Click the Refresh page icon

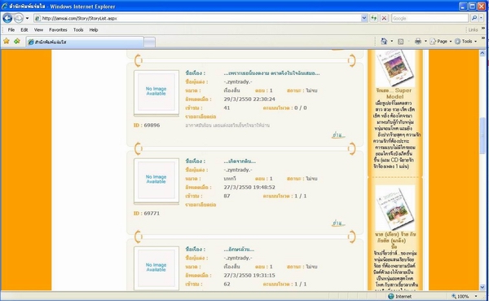point(373,19)
